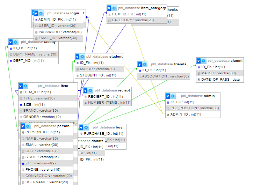Image resolution: width=268 pixels, height=185 pixels.
Task: Collapse columns of the faculty table
Action: tap(10, 42)
